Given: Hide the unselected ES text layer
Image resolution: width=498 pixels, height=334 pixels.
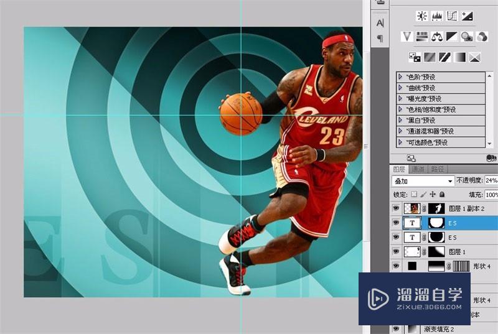Looking at the screenshot, I should click(x=396, y=237).
